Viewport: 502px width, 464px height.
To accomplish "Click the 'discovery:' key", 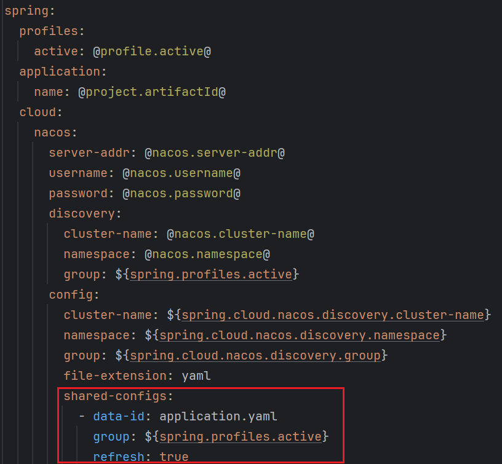I will pos(85,214).
